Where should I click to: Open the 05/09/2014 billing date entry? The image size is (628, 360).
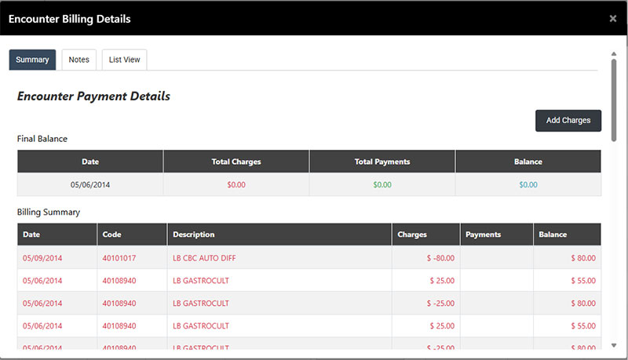click(42, 257)
